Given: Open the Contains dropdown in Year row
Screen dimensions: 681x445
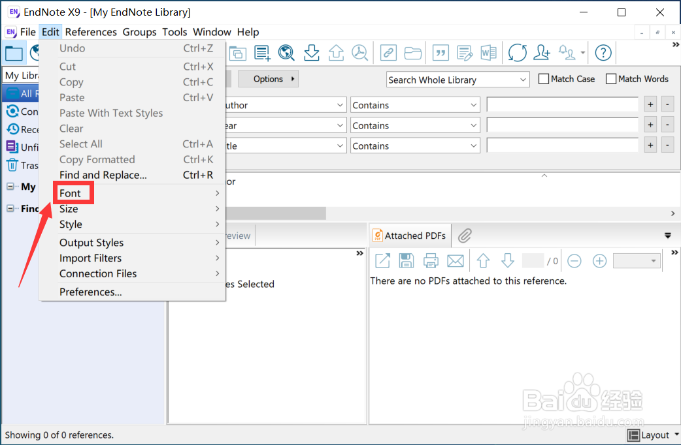Looking at the screenshot, I should click(415, 125).
